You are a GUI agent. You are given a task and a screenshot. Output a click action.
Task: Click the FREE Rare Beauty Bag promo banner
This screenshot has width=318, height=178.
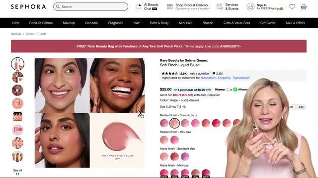pyautogui.click(x=159, y=46)
